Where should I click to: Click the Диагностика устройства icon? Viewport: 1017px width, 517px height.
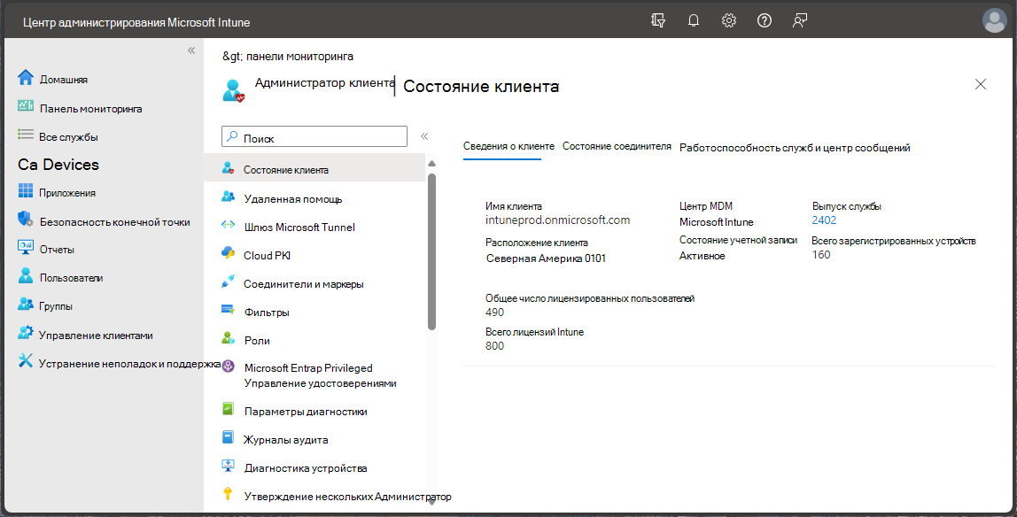(x=228, y=467)
